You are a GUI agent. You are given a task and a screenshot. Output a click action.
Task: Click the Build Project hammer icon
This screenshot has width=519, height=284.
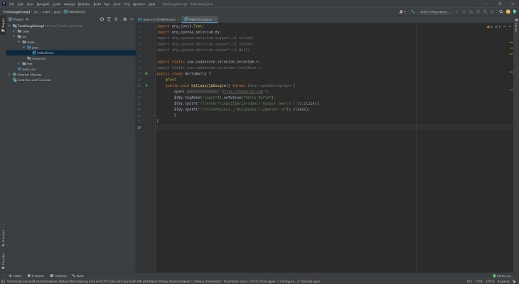(x=412, y=11)
